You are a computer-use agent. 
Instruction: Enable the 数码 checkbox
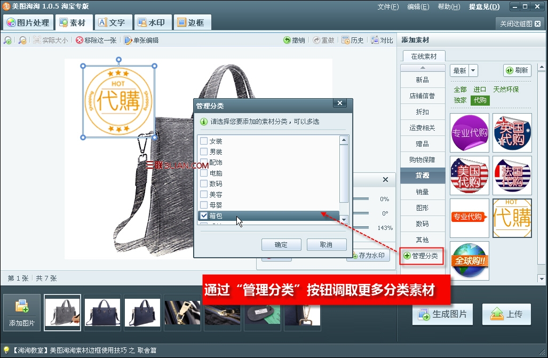[x=204, y=184]
